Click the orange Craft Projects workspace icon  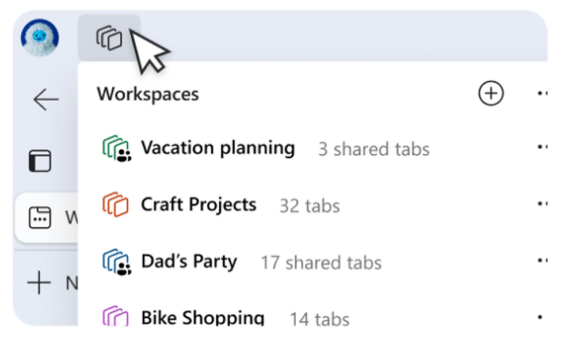tap(116, 205)
